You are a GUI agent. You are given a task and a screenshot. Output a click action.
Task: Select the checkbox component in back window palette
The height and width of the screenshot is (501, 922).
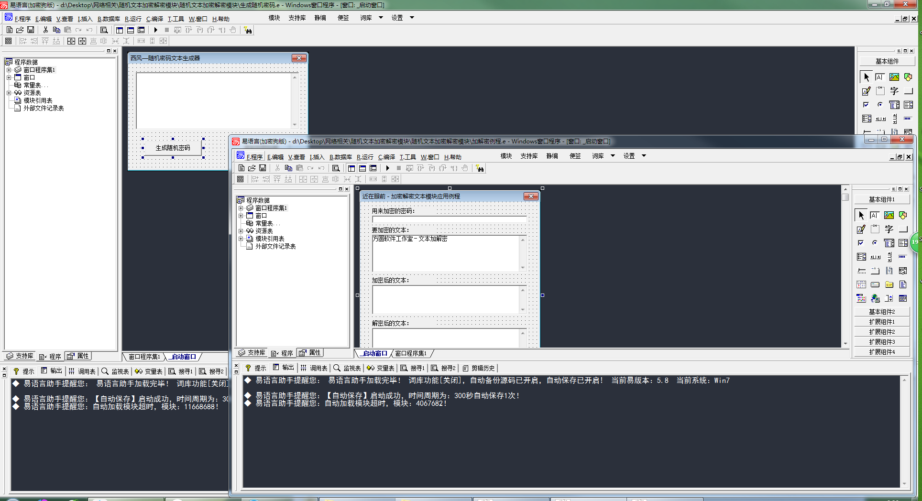[867, 105]
